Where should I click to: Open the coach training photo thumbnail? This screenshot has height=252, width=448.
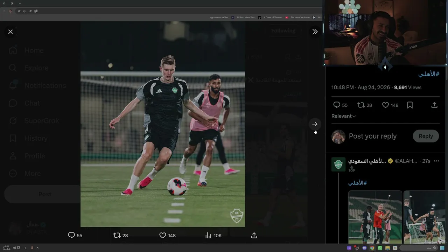pyautogui.click(x=375, y=217)
